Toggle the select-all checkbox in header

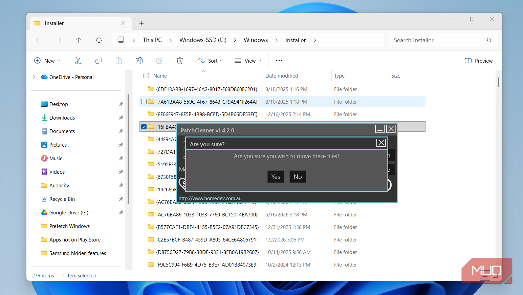pos(146,76)
